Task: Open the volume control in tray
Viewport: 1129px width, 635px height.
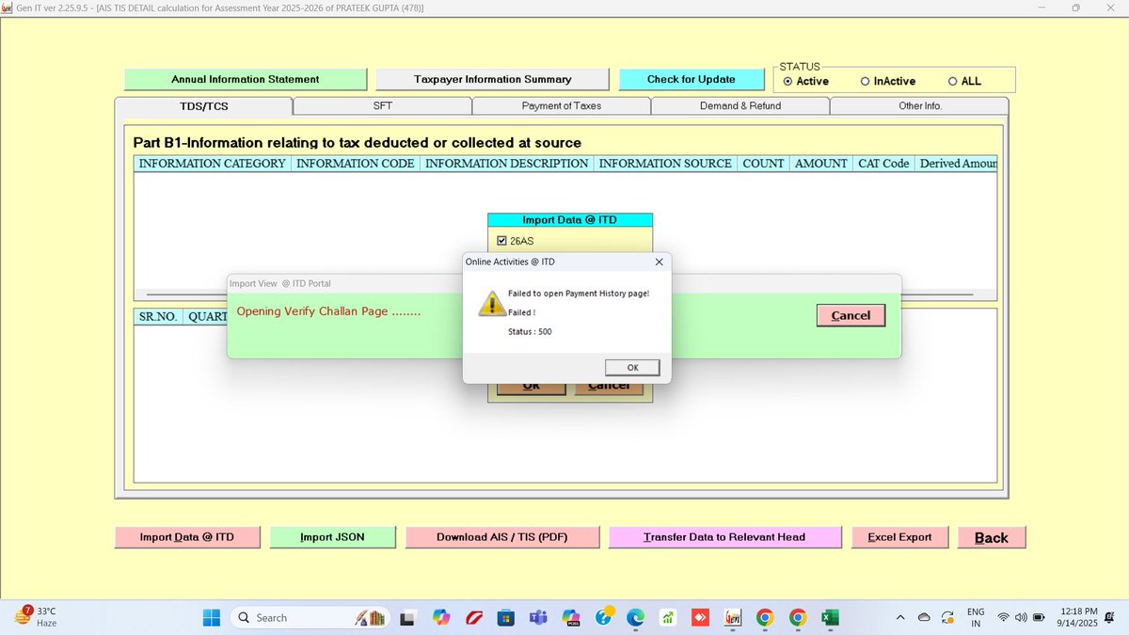Action: pyautogui.click(x=1021, y=618)
